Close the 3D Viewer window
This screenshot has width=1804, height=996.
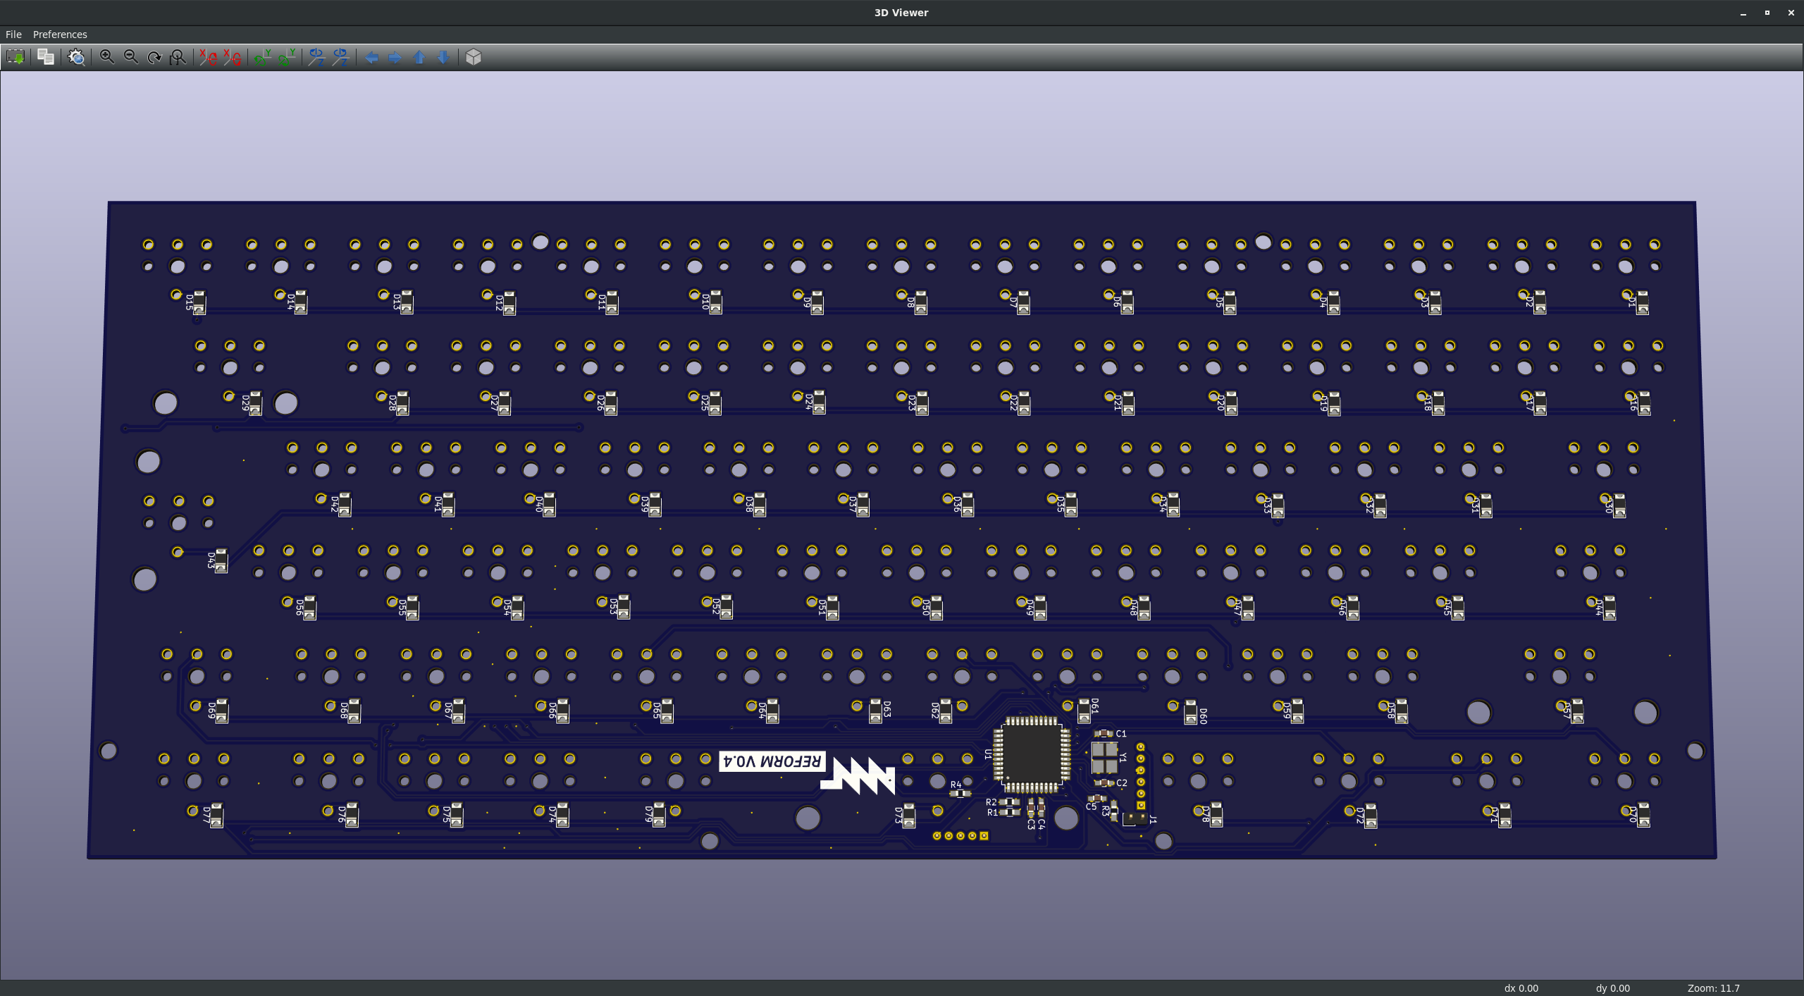click(1791, 13)
